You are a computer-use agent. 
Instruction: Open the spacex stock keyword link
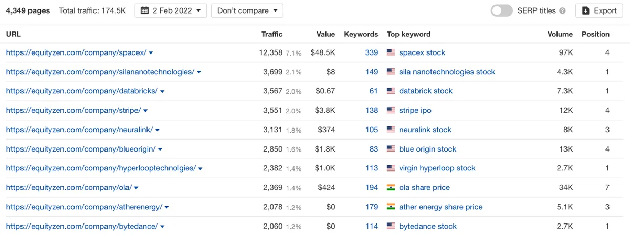[x=422, y=52]
